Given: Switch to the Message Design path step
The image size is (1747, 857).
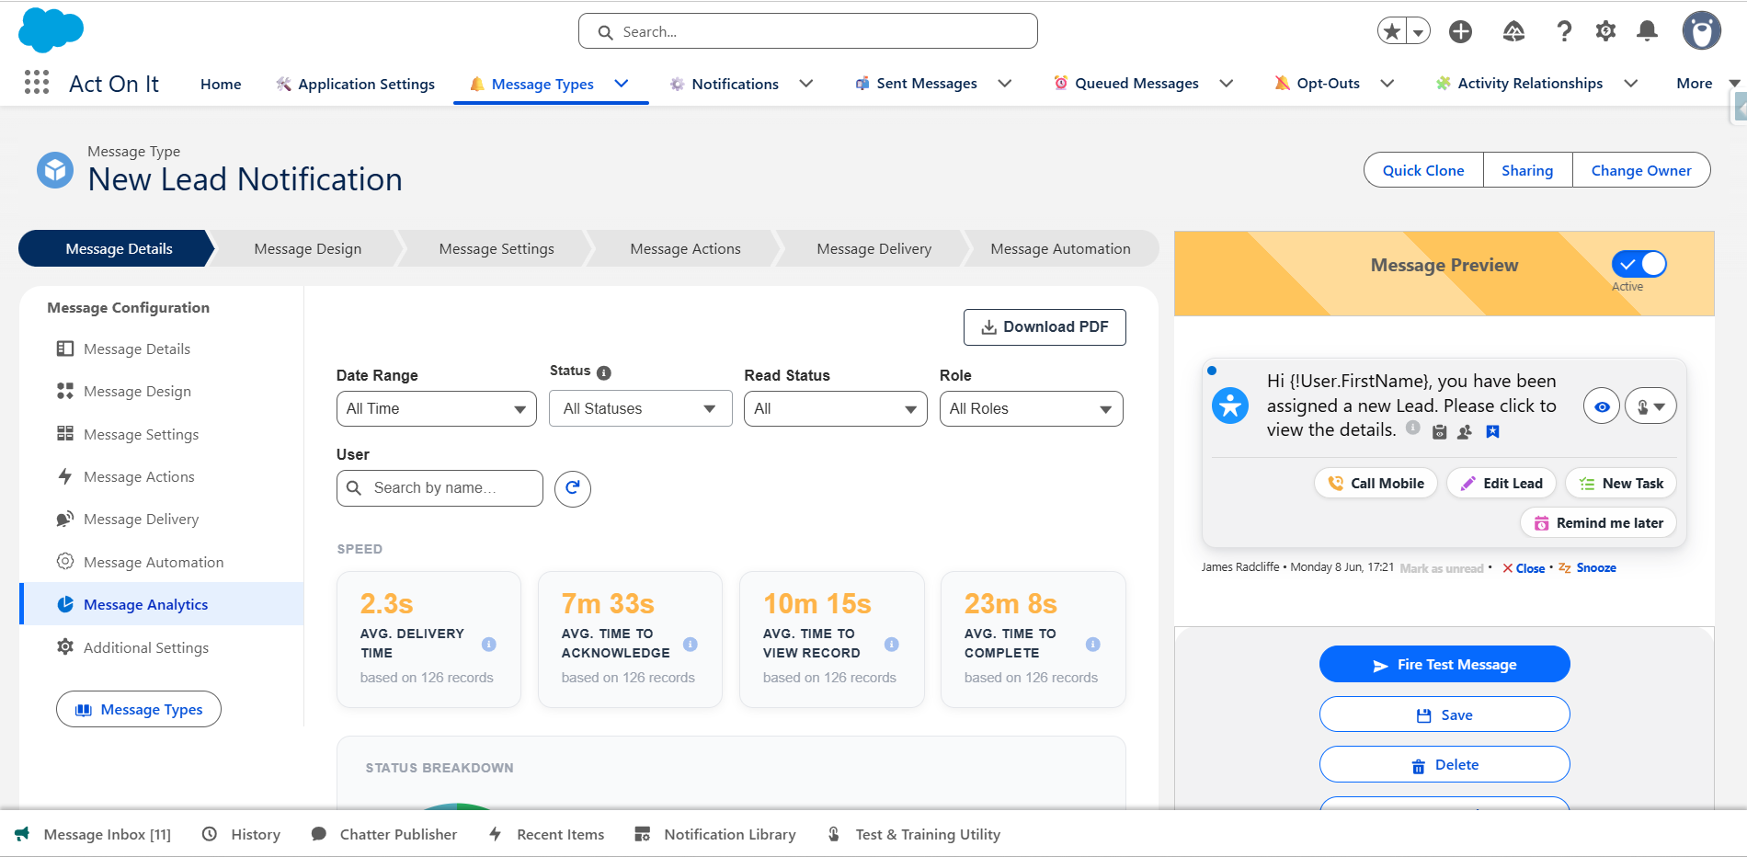Looking at the screenshot, I should pos(308,248).
